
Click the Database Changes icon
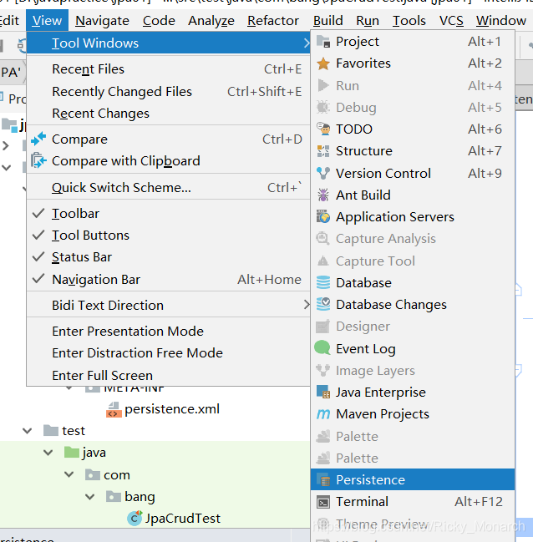323,304
